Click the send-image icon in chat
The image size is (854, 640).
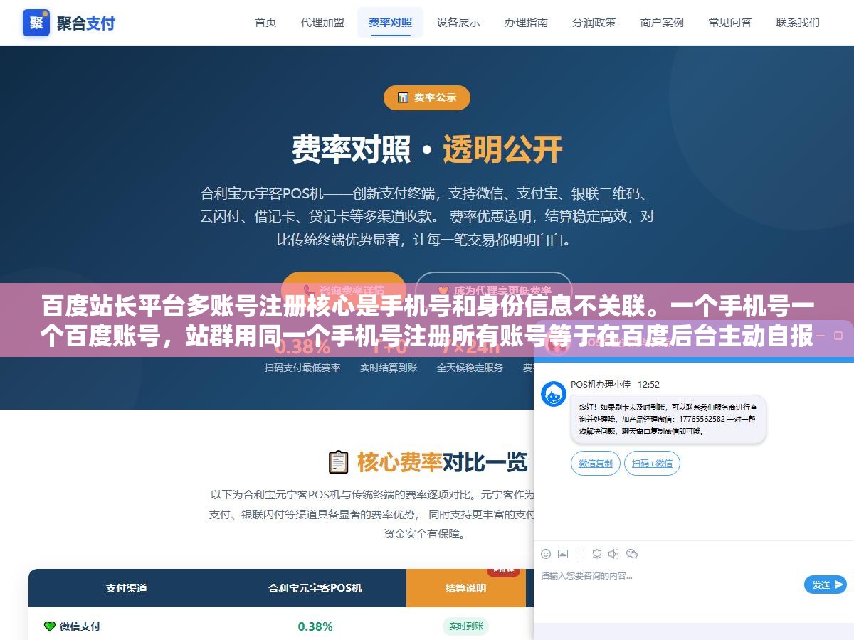click(563, 554)
